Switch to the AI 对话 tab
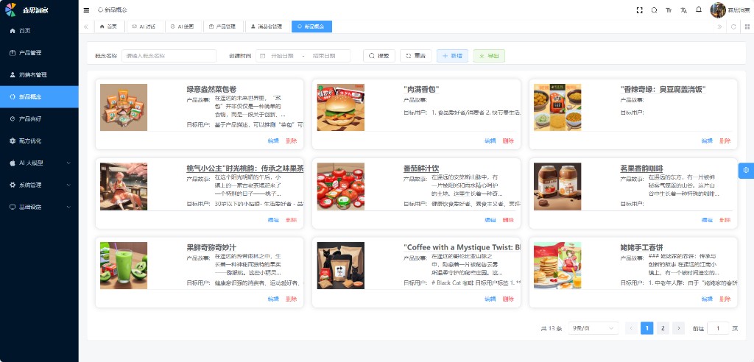 pyautogui.click(x=144, y=27)
